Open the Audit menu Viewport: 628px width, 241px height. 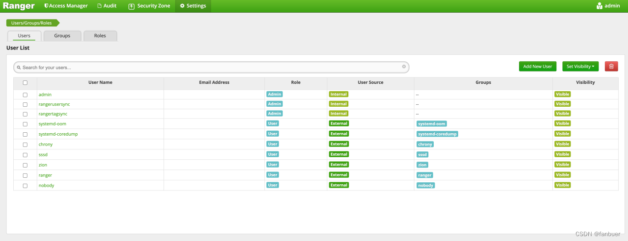pyautogui.click(x=107, y=6)
